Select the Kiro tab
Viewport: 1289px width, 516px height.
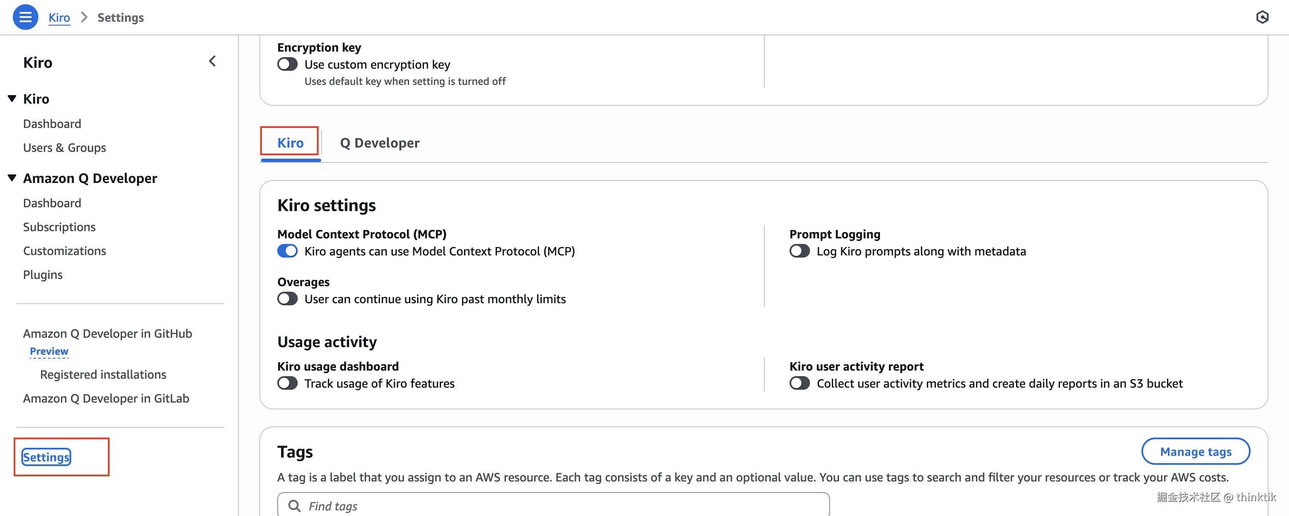pos(290,143)
